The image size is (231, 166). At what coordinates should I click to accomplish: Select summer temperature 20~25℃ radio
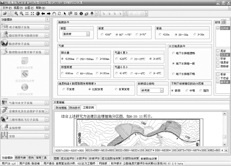coord(132,59)
